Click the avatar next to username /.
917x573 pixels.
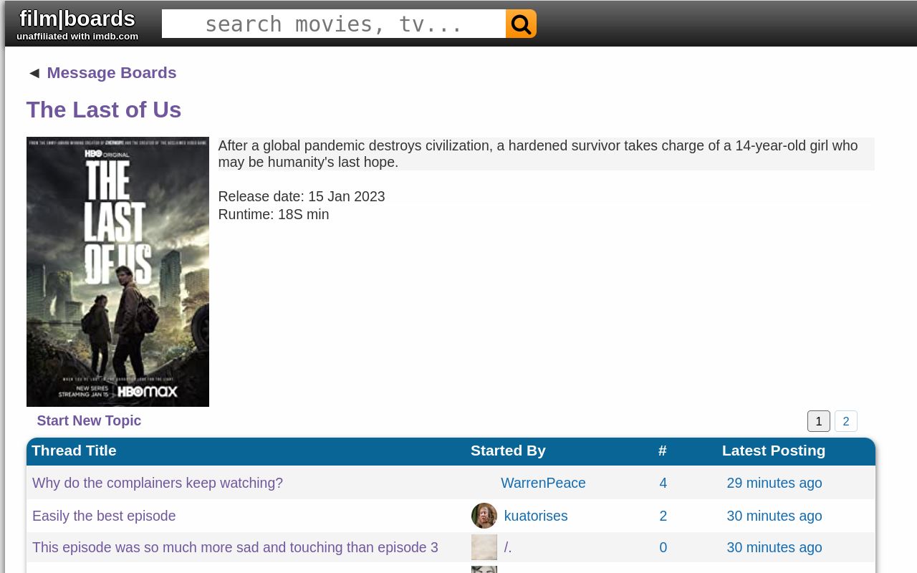pyautogui.click(x=484, y=547)
